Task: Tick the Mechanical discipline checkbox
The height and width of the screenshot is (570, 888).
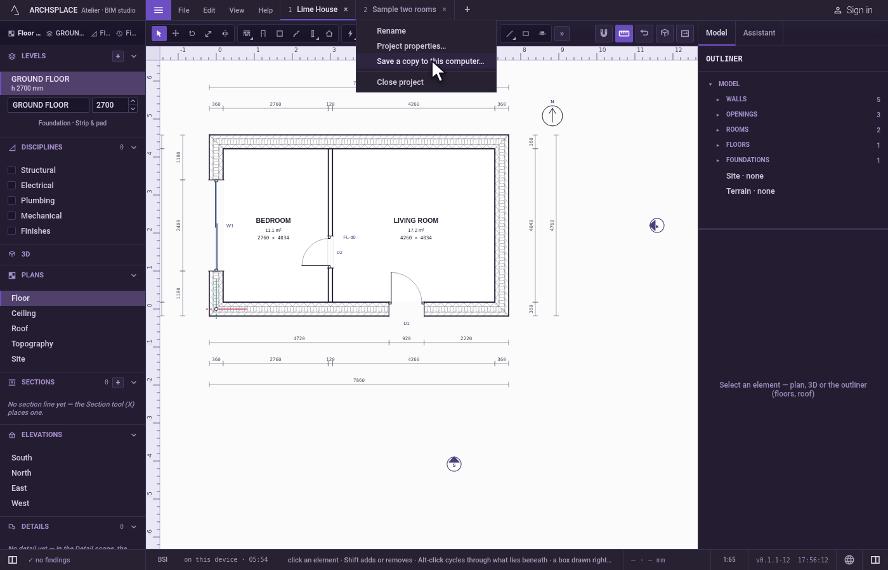Action: 11,216
